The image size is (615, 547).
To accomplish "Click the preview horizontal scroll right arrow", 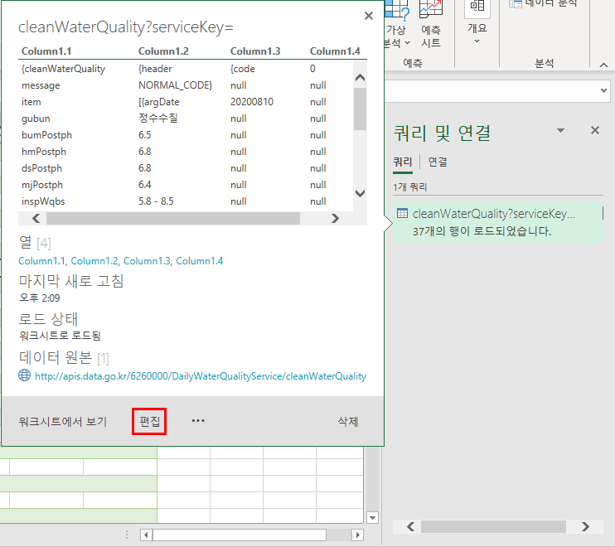I will (335, 218).
